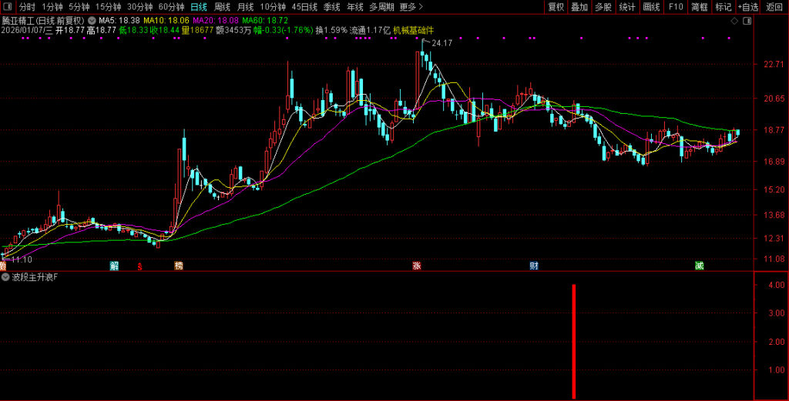The height and width of the screenshot is (401, 789).
Task: Open dropdown arrow beside stock name 腾亚精工
Action: pyautogui.click(x=93, y=20)
